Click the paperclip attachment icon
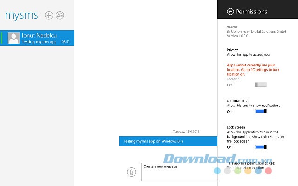 click(x=132, y=172)
